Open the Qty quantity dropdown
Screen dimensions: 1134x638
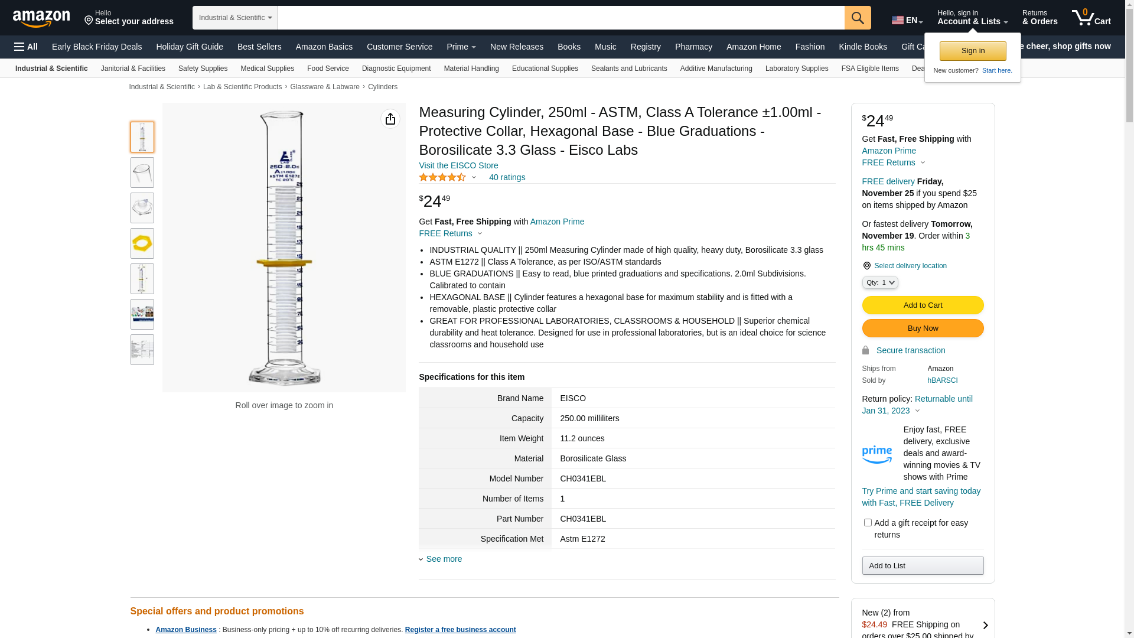pos(880,282)
